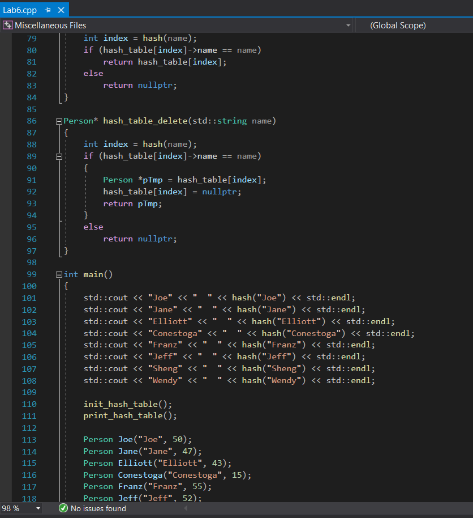Click int index = hash(name); on line 79
Screen dimensions: 473x518
(x=140, y=39)
